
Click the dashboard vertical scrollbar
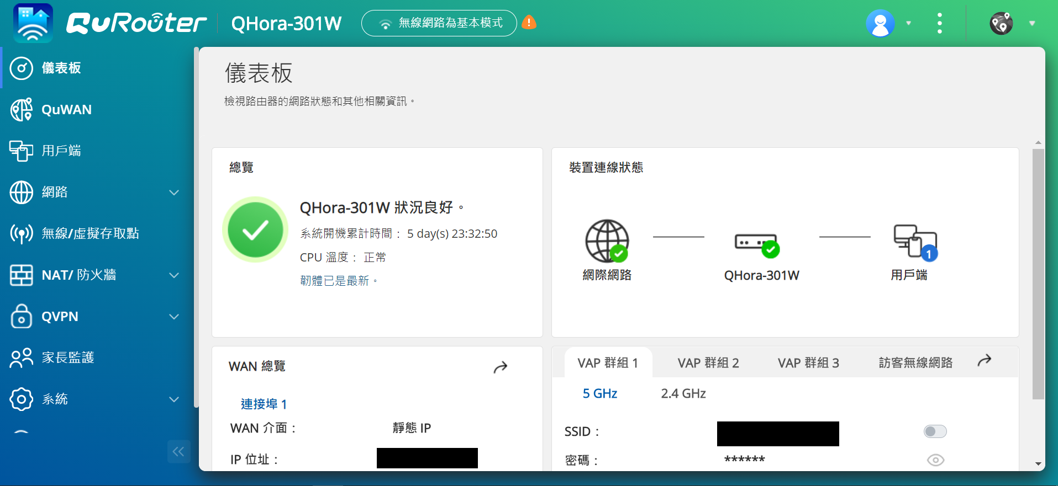[1038, 274]
